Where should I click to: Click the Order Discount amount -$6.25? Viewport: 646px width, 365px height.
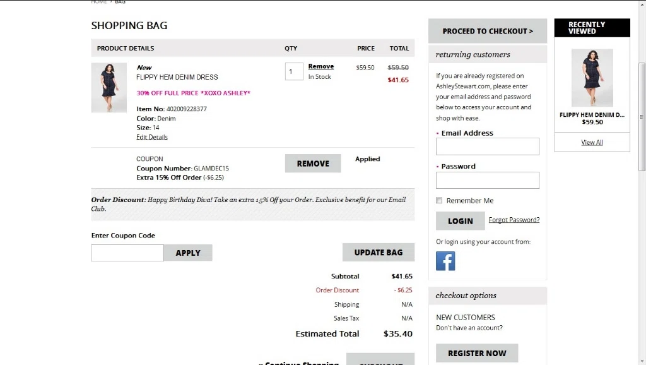(x=403, y=290)
